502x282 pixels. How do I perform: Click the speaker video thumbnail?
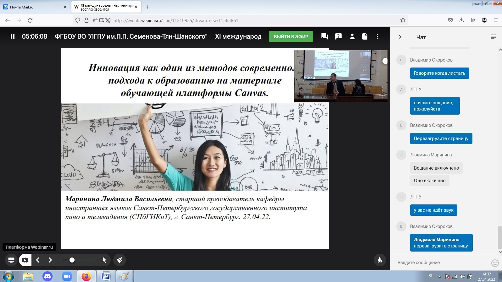coord(341,76)
